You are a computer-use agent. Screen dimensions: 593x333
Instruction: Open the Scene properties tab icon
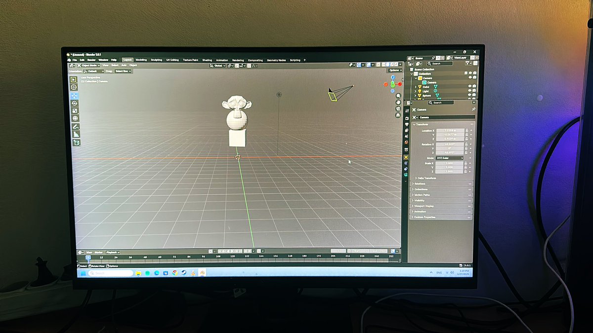[x=407, y=136]
